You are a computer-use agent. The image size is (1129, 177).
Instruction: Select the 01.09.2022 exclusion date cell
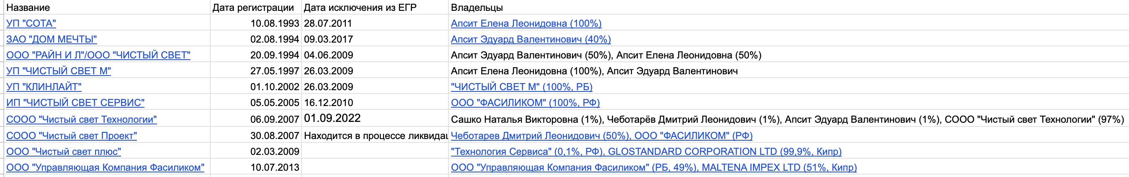pyautogui.click(x=332, y=119)
